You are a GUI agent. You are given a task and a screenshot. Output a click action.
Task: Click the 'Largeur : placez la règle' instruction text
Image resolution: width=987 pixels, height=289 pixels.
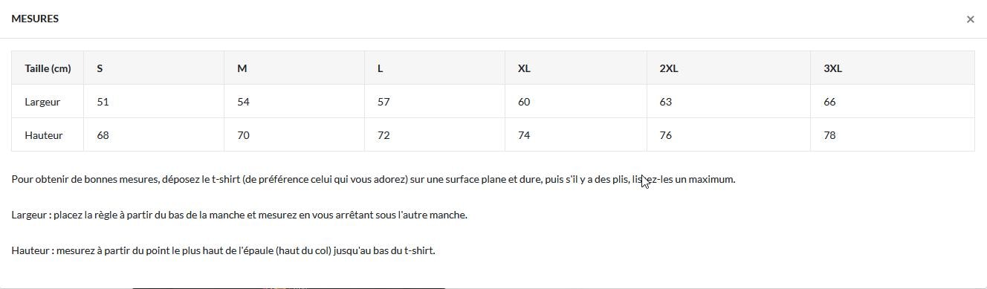pyautogui.click(x=239, y=215)
